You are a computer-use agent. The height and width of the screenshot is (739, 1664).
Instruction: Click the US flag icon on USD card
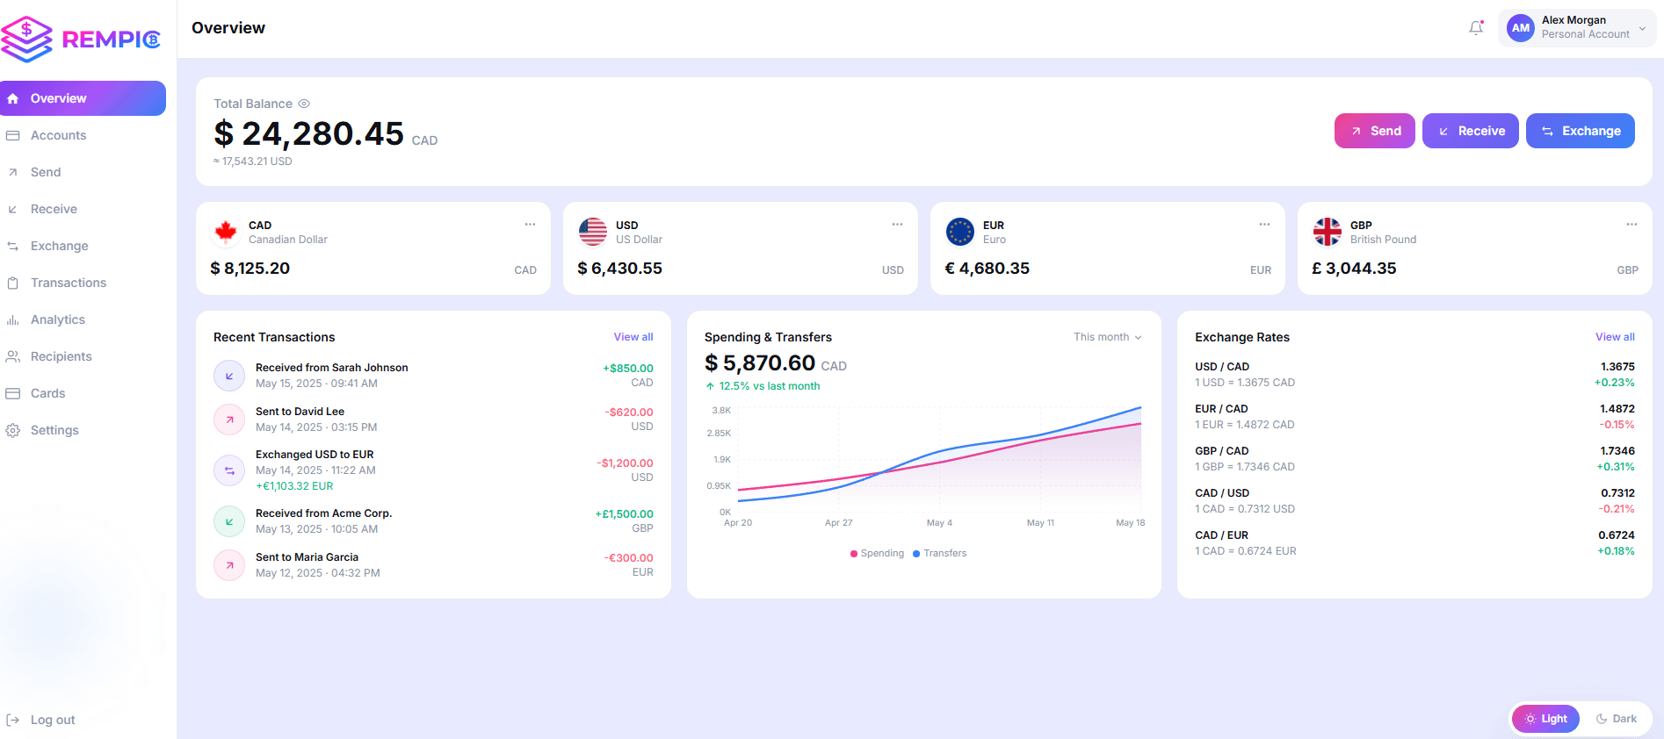pyautogui.click(x=593, y=232)
